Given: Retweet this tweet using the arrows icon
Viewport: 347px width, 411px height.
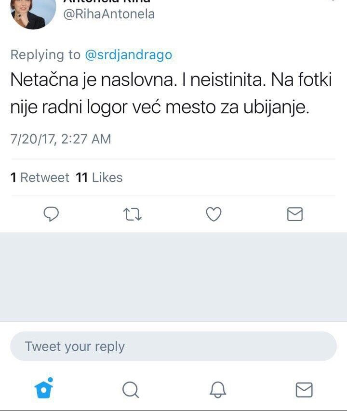Looking at the screenshot, I should 133,213.
